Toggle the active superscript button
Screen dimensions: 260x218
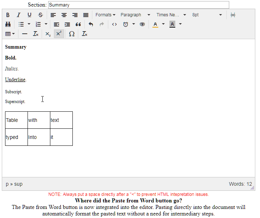click(59, 34)
